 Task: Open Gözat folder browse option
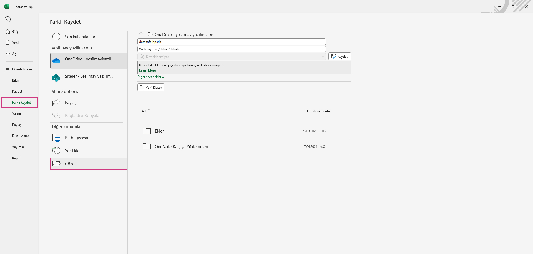tap(89, 164)
